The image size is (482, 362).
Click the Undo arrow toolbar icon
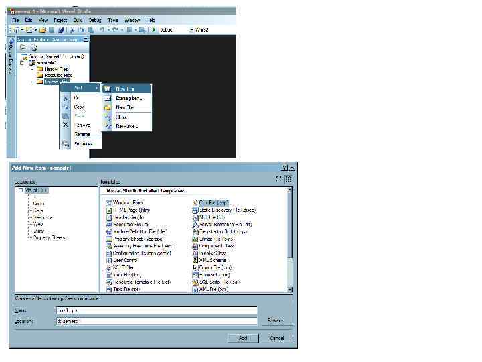pos(102,30)
